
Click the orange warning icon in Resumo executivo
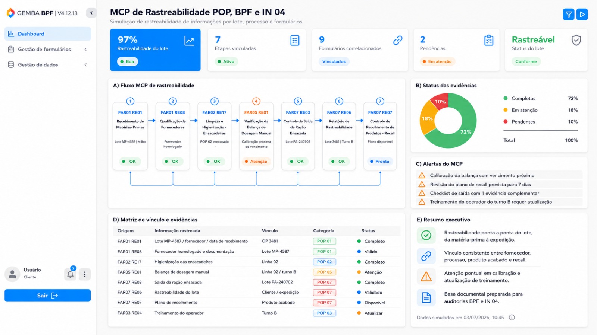click(426, 277)
